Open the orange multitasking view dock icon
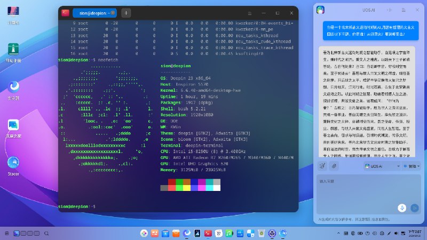 click(155, 233)
